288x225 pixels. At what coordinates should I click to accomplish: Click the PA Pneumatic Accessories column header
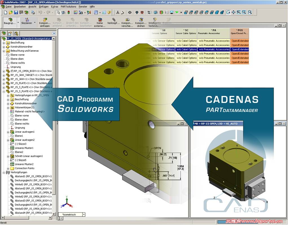(x=214, y=33)
